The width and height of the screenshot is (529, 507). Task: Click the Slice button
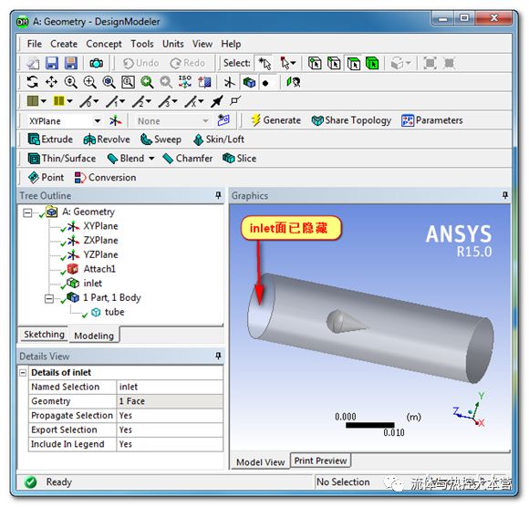tap(239, 158)
